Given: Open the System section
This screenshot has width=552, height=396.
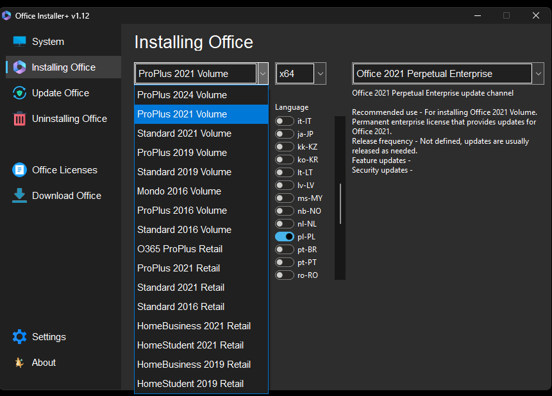Looking at the screenshot, I should (48, 42).
